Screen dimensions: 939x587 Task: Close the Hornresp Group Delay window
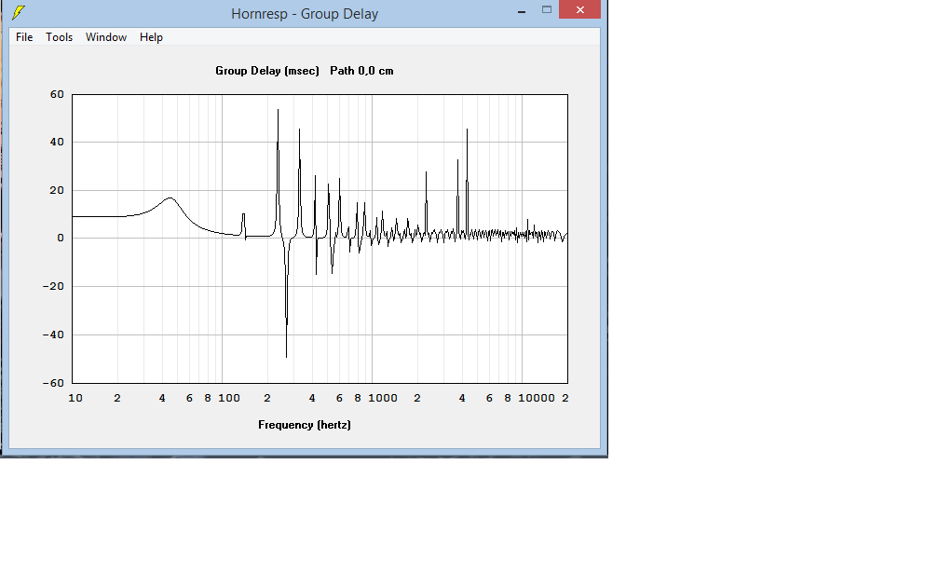579,9
